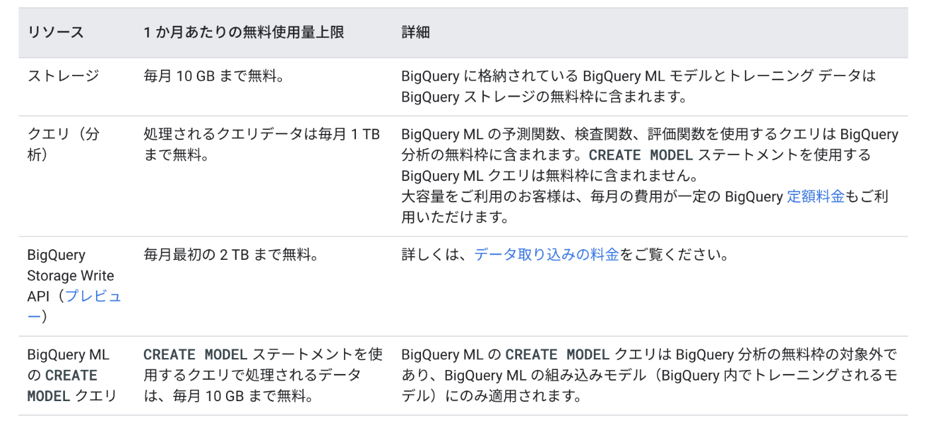This screenshot has height=425, width=928.
Task: Click the 処理されるクエリデータは毎月 1 TB cell
Action: click(x=262, y=145)
